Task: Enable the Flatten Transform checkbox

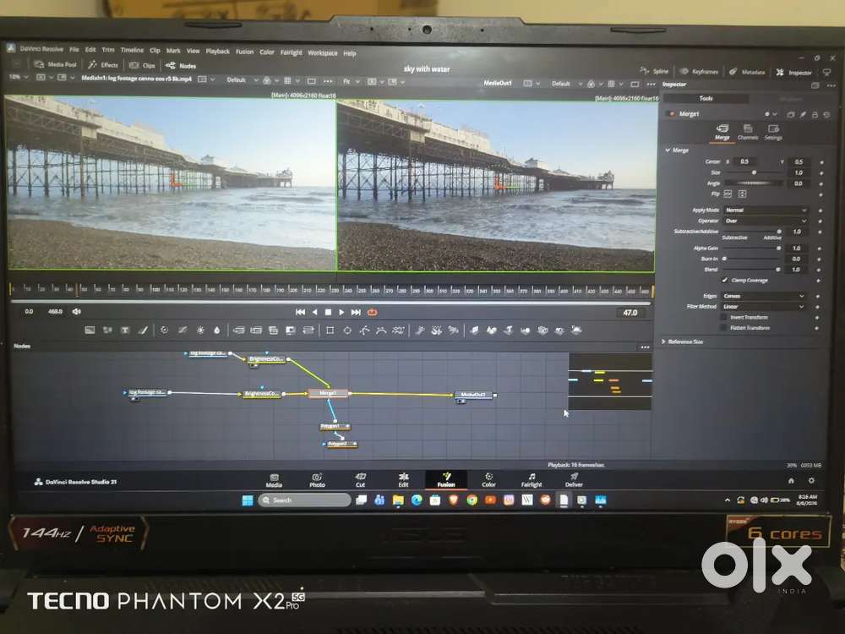Action: click(724, 327)
